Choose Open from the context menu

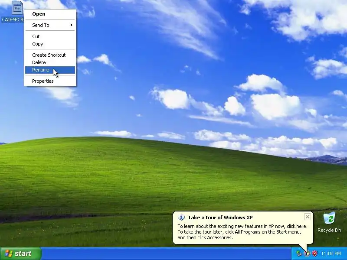pos(50,14)
